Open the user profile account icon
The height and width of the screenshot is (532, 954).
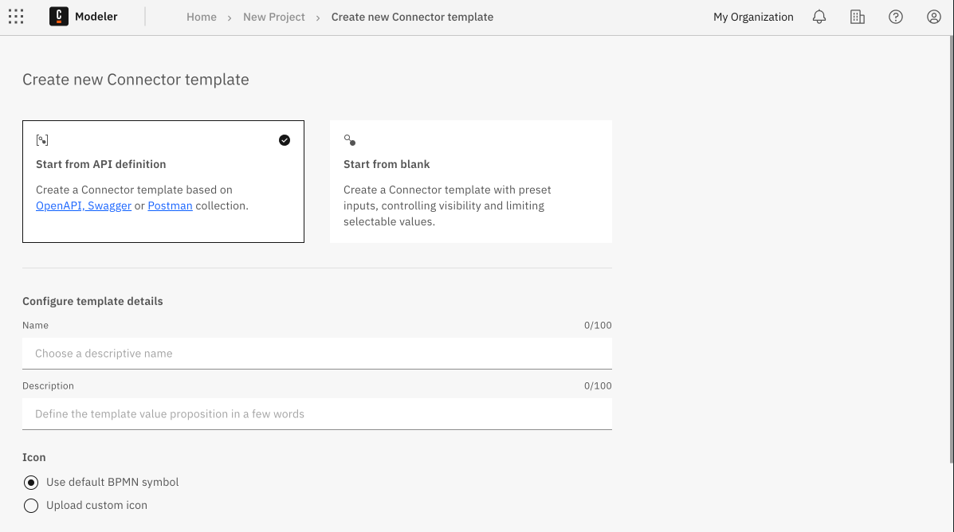933,16
